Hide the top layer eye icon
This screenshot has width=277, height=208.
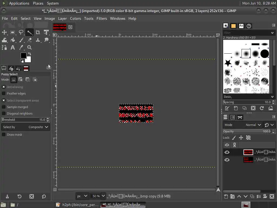(227, 152)
